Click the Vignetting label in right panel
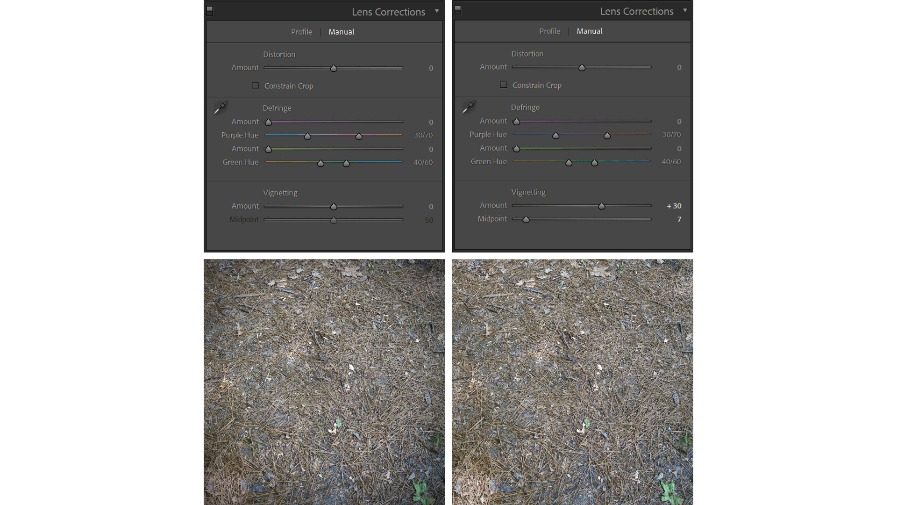 [x=528, y=192]
